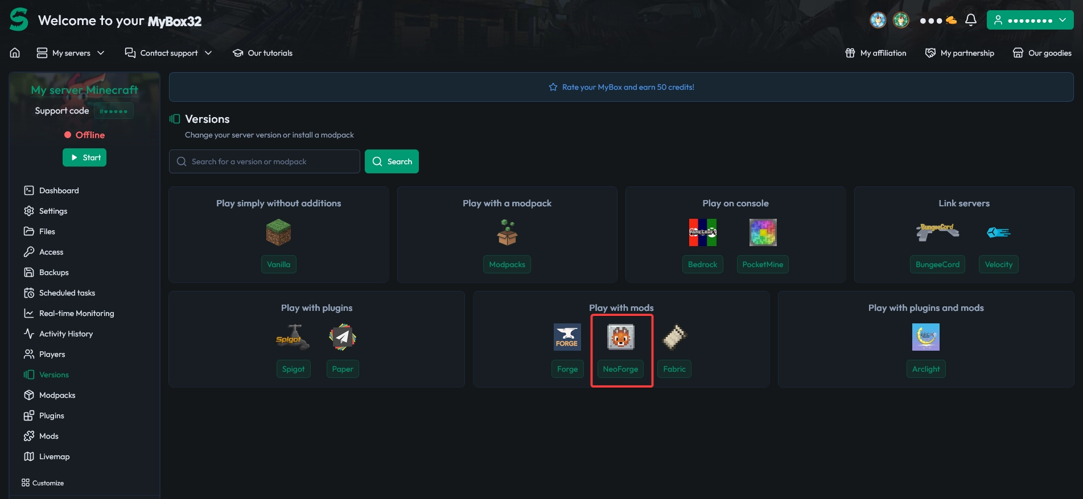The height and width of the screenshot is (499, 1083).
Task: Expand the My servers dropdown
Action: tap(71, 53)
